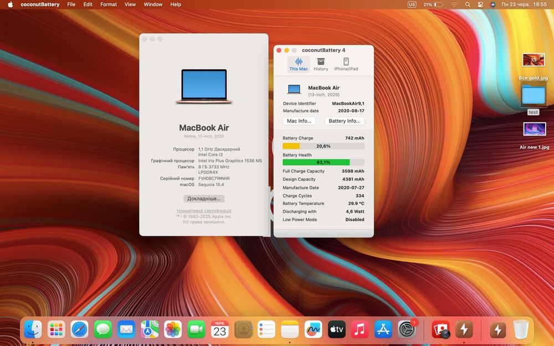This screenshot has width=554, height=346.
Task: Open Messages from the Dock
Action: pyautogui.click(x=103, y=329)
